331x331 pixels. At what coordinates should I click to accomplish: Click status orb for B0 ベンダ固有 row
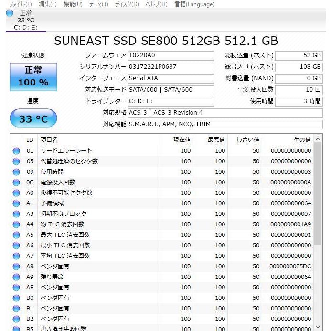click(16, 298)
